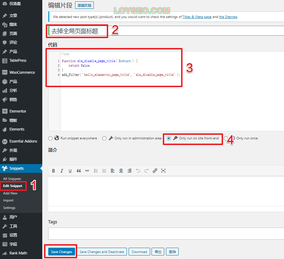
Task: Open the Import snippets page
Action: point(8,200)
